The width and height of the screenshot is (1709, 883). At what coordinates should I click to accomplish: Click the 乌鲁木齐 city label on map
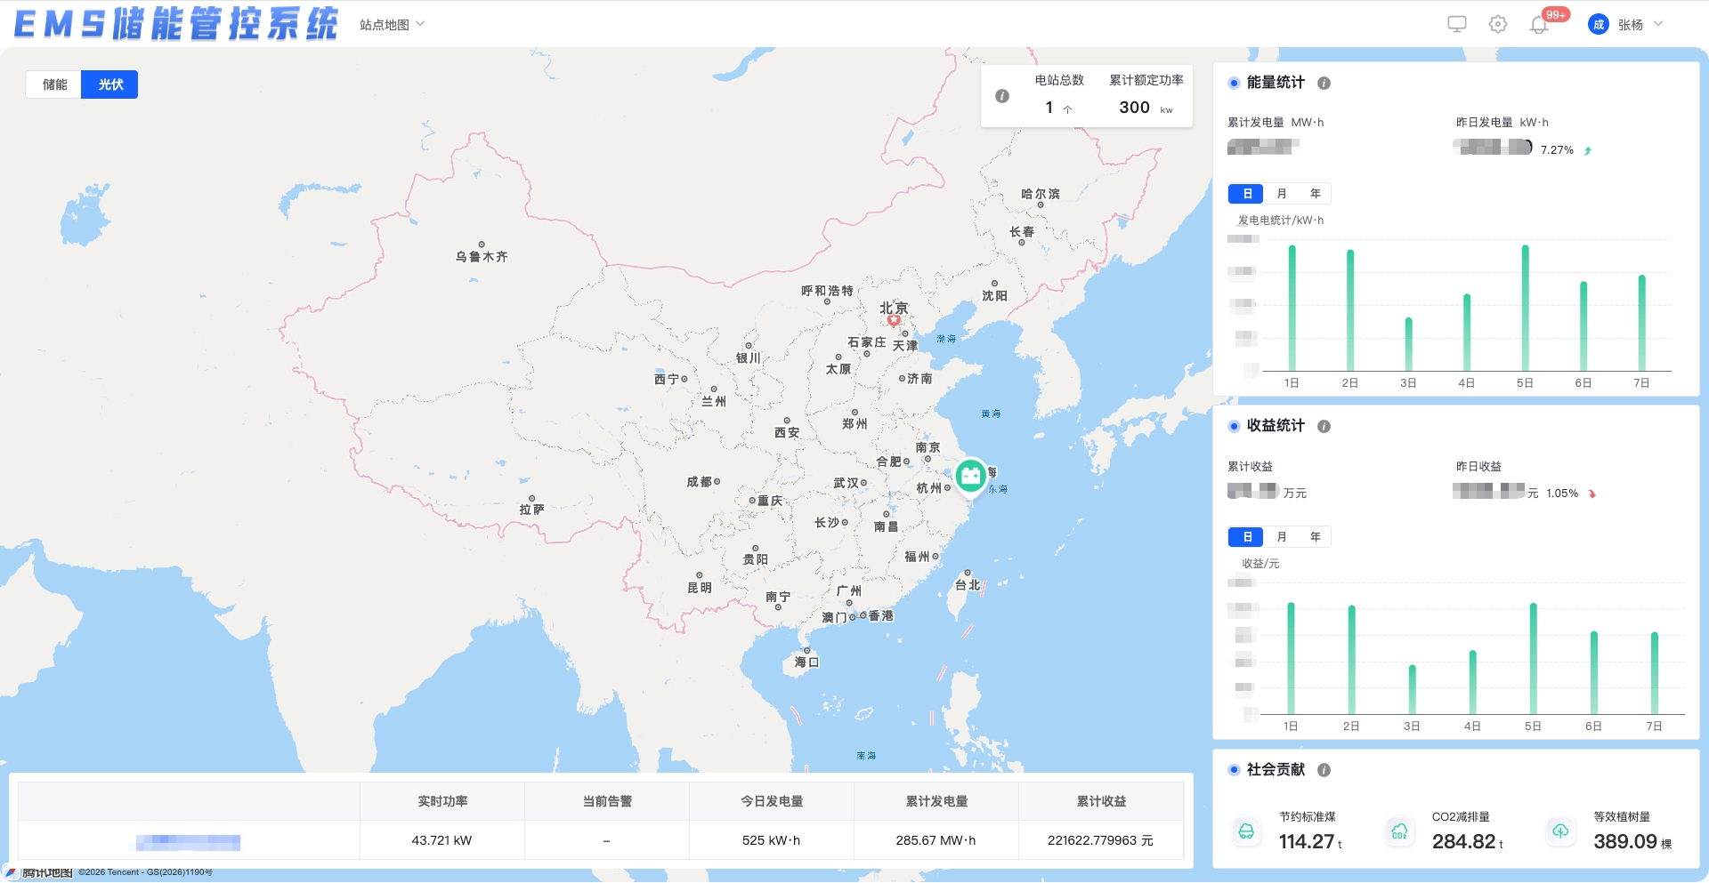pyautogui.click(x=482, y=257)
